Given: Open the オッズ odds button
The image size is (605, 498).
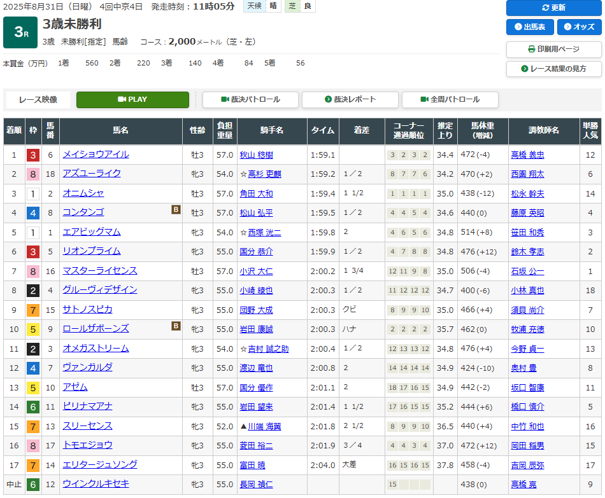Looking at the screenshot, I should [x=579, y=27].
